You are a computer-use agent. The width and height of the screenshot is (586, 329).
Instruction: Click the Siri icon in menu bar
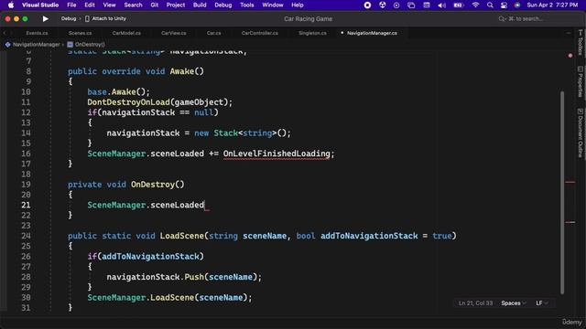[x=517, y=5]
